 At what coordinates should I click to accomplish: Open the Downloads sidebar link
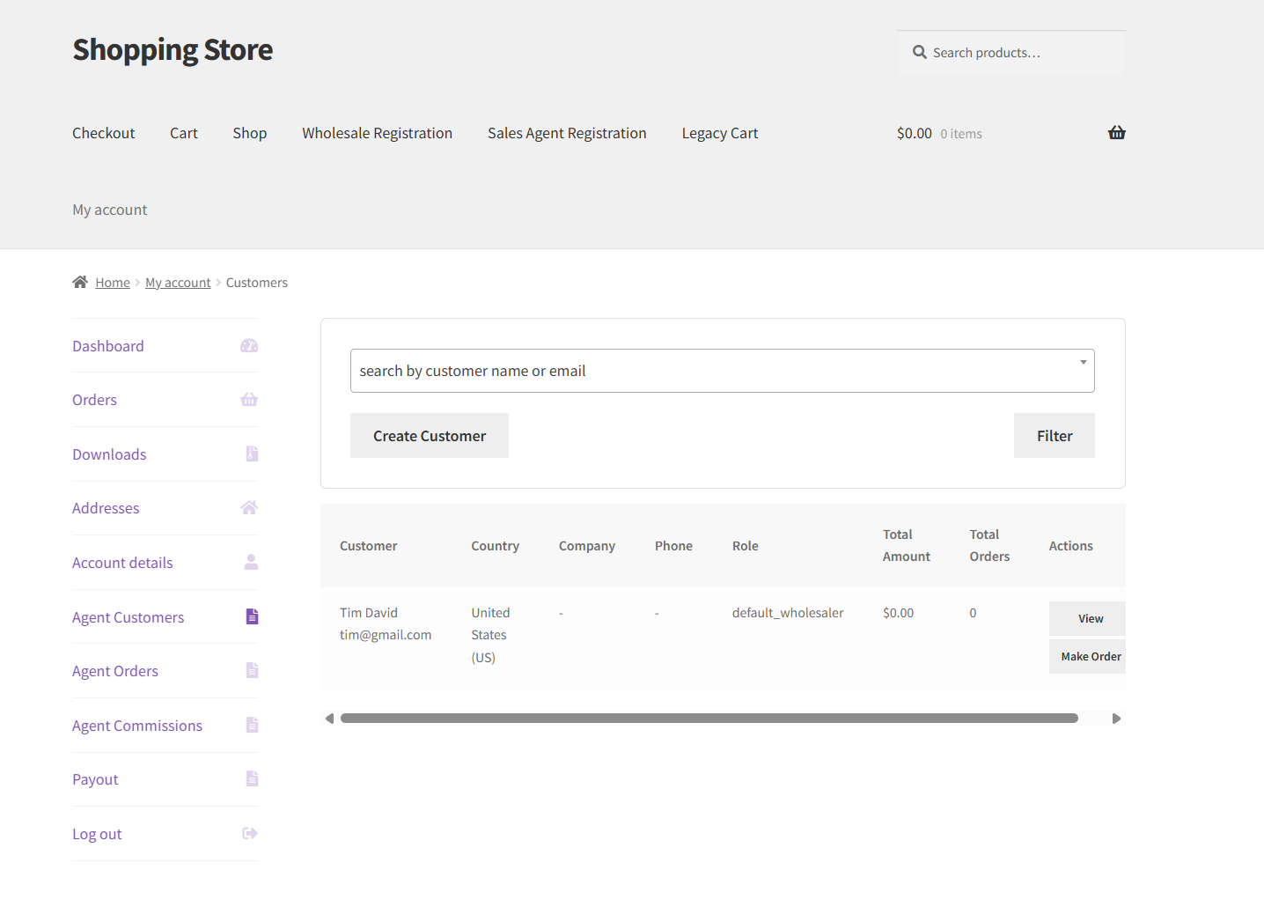(x=109, y=454)
